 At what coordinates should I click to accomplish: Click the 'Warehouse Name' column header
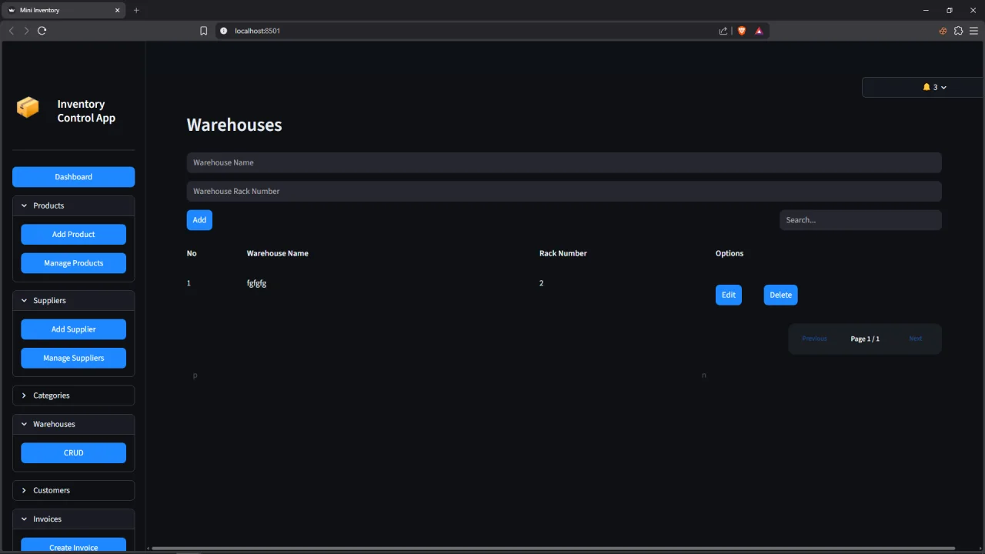coord(277,253)
